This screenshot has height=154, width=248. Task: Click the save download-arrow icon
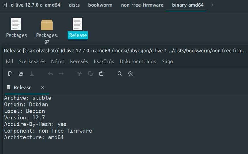point(32,74)
